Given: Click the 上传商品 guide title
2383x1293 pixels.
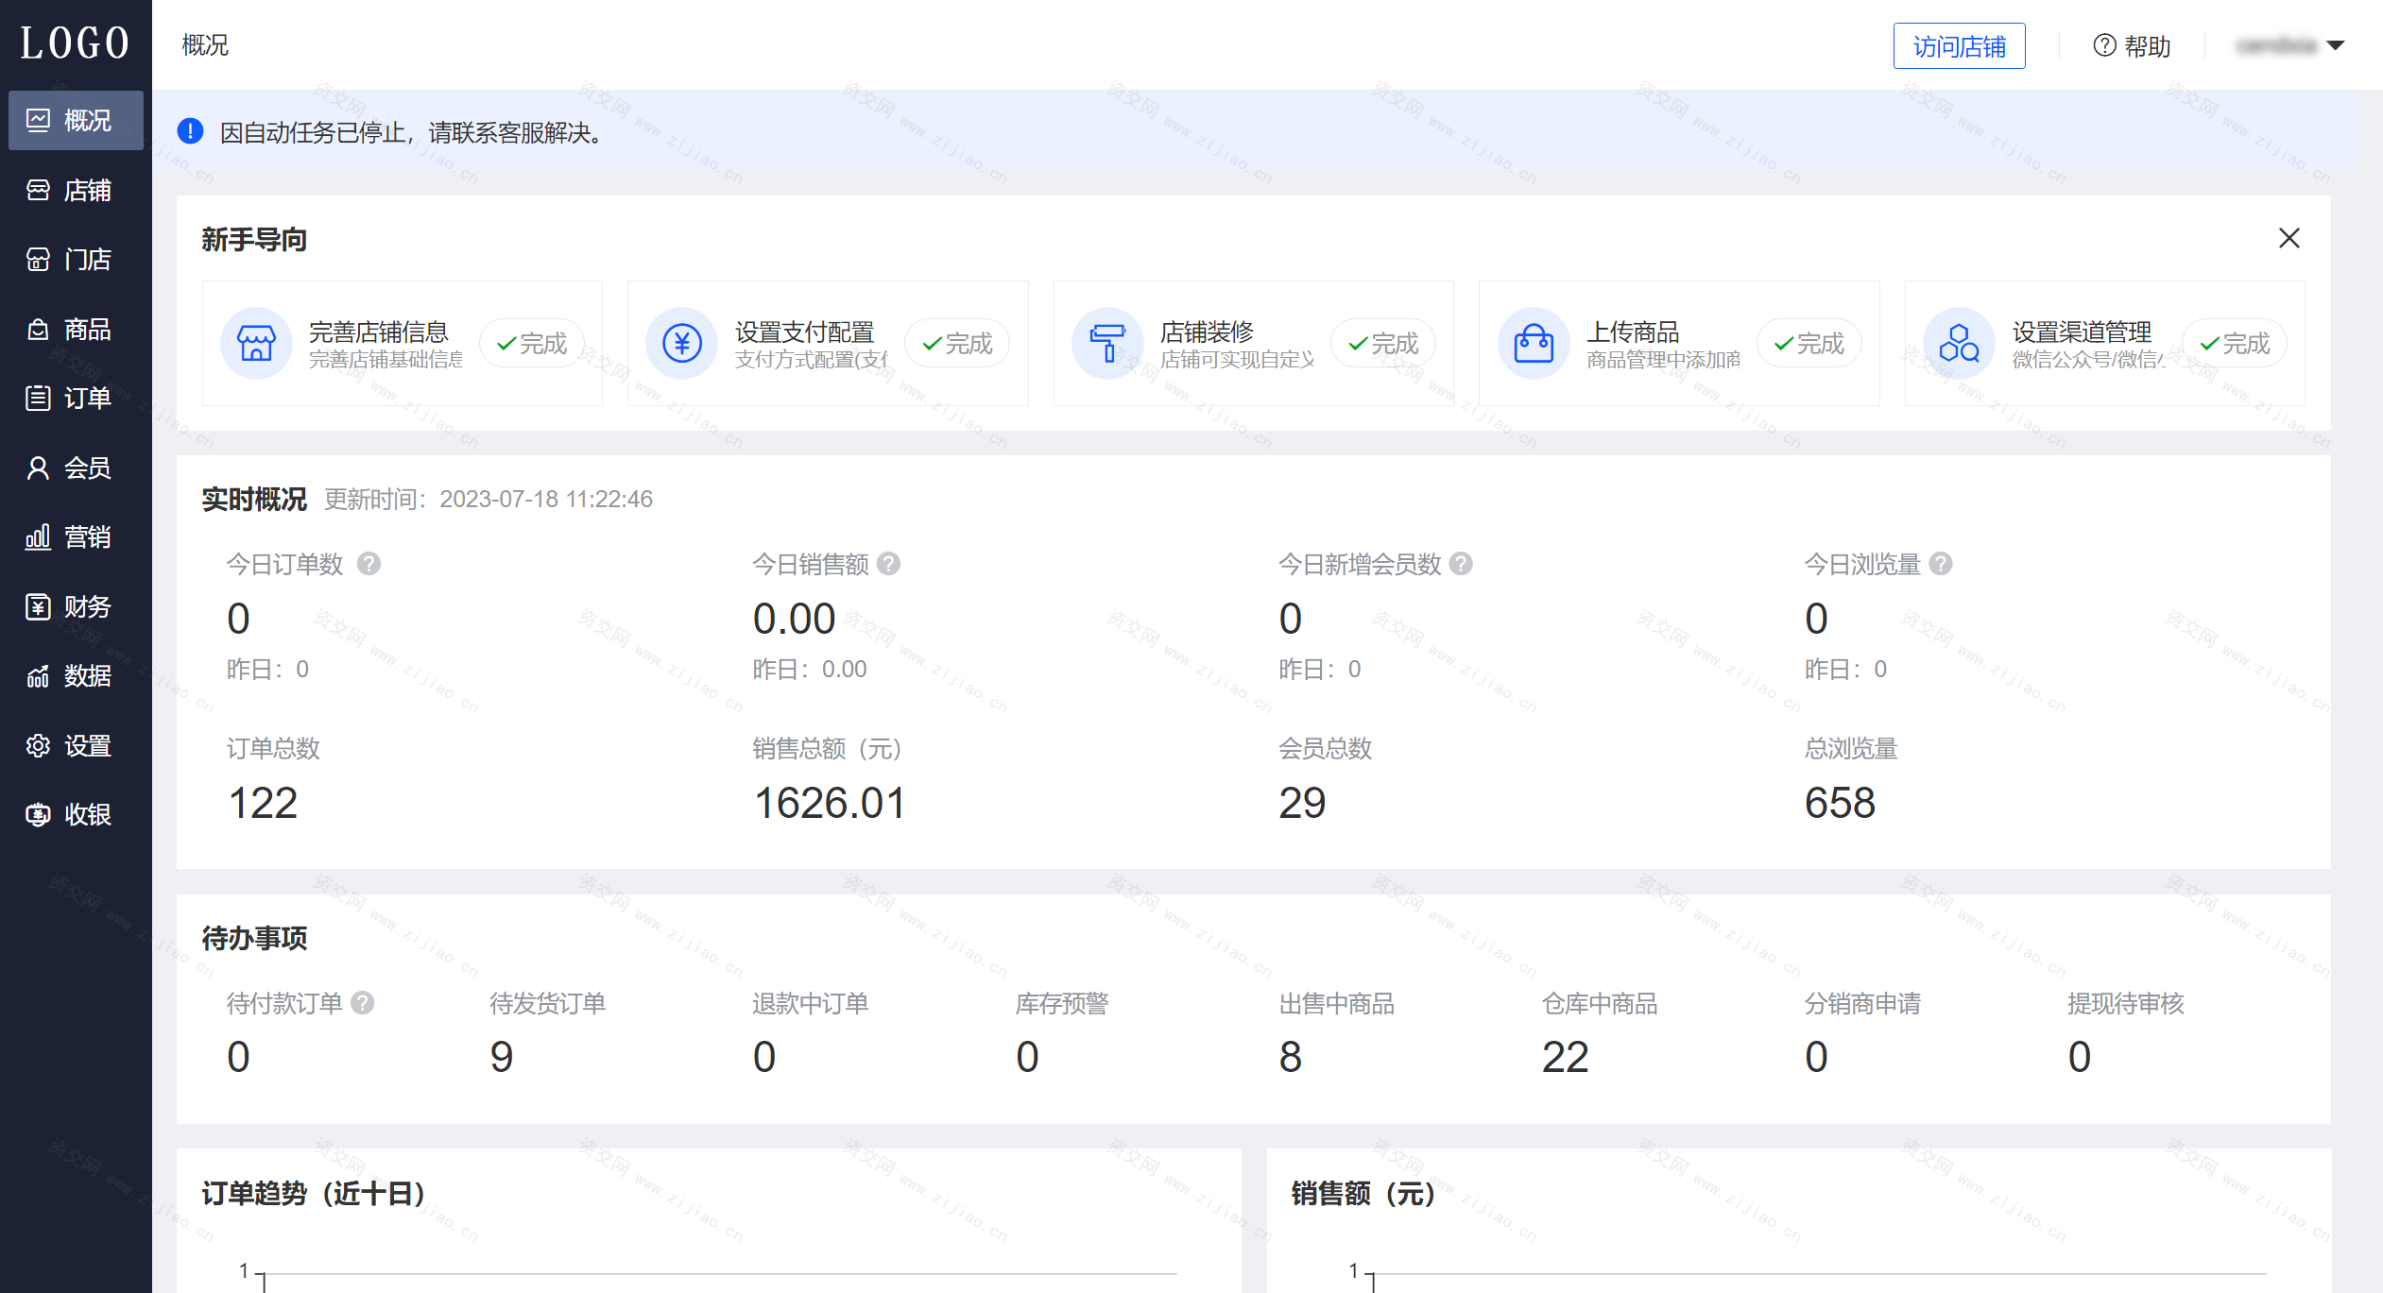Looking at the screenshot, I should [x=1633, y=332].
